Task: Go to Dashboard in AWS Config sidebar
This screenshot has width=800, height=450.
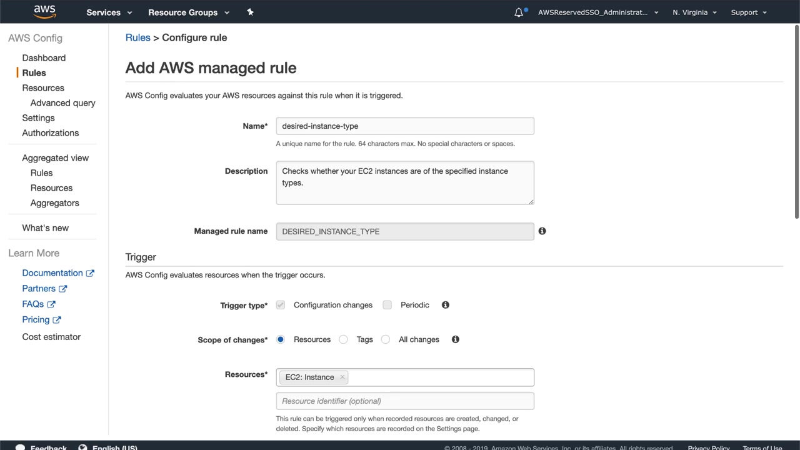Action: point(44,58)
